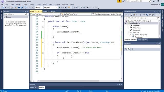The image size is (164, 92).
Task: Switch to the Team Explorer tab
Action: [x=142, y=40]
